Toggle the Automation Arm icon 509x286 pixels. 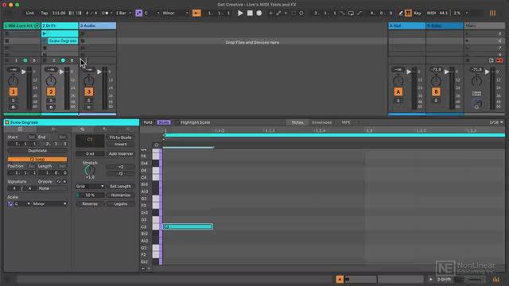(x=278, y=13)
